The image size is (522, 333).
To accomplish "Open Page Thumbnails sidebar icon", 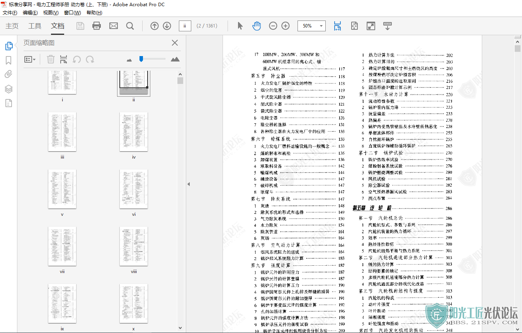I will [9, 46].
